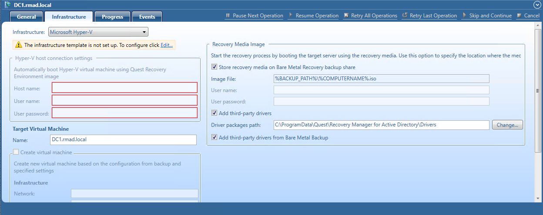Viewport: 543px width, 215px height.
Task: Click the Network input field
Action: click(x=134, y=194)
